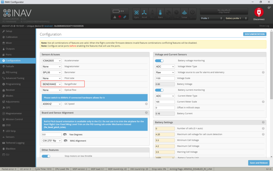Open the MAG Alignment CW 270° flip dropdown

[51, 141]
